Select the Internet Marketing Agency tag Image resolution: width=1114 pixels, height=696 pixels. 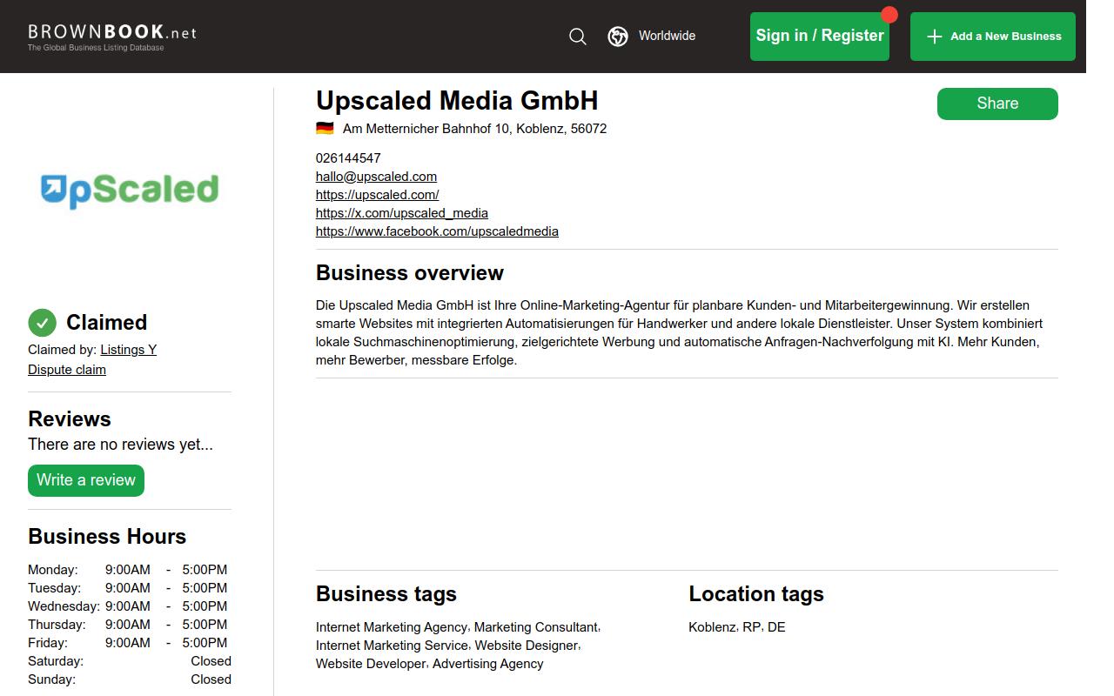(x=391, y=627)
